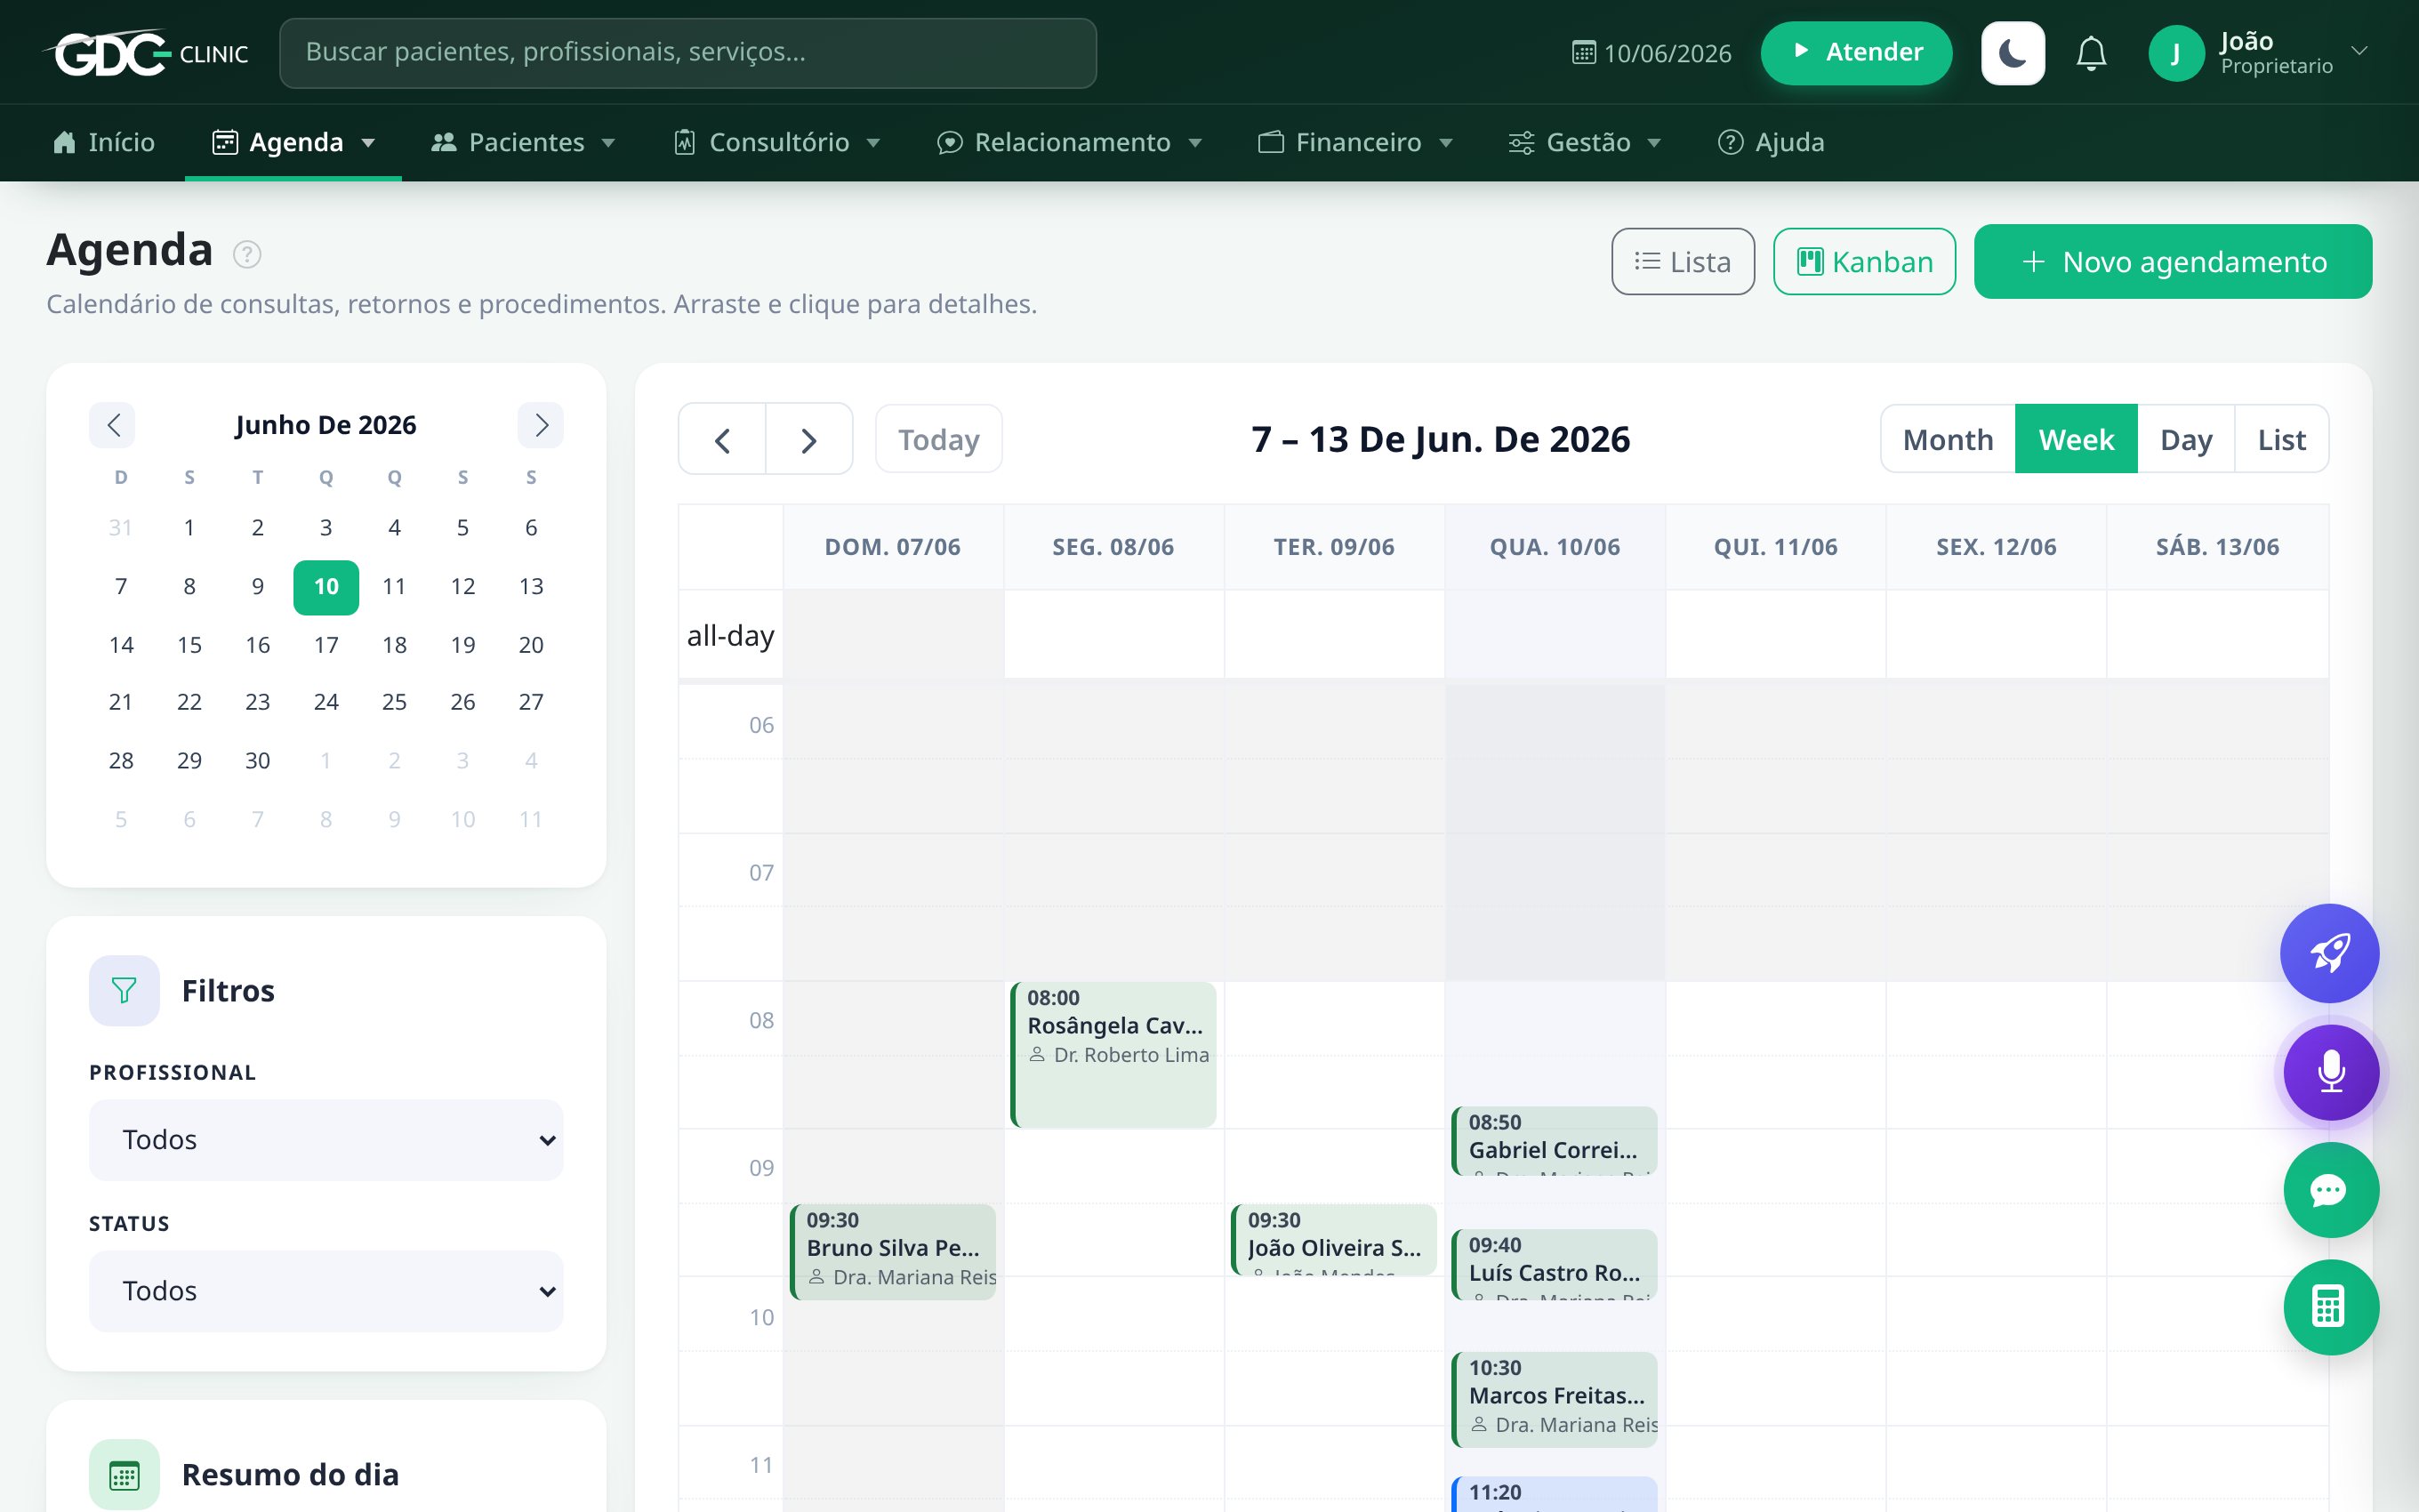Click the Consultório clipboard icon
The height and width of the screenshot is (1512, 2419).
[x=685, y=142]
